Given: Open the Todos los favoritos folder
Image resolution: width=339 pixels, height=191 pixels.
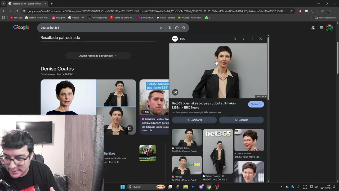Looking at the screenshot, I should coord(325,18).
